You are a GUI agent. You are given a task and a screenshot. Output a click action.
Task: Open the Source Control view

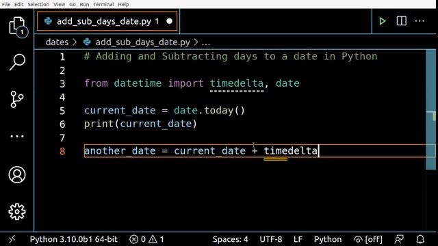tap(17, 99)
